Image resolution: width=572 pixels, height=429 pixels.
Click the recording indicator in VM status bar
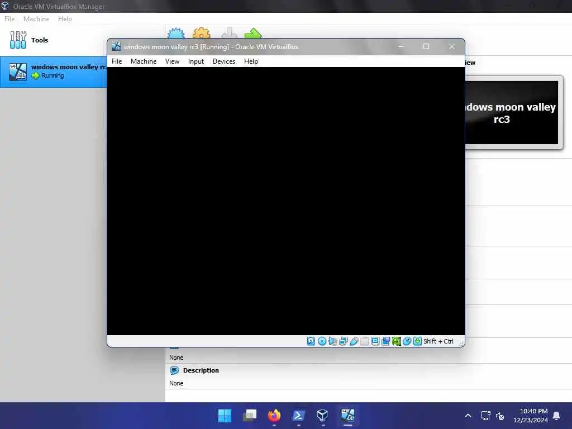[385, 341]
